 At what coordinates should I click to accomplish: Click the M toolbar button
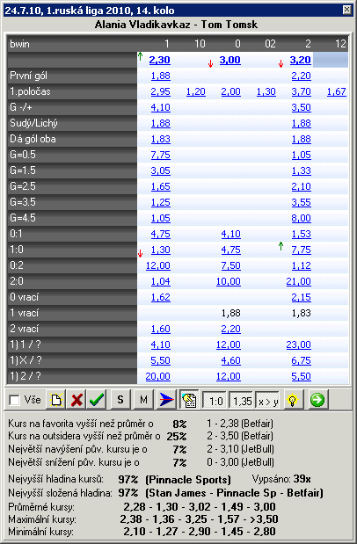[143, 400]
